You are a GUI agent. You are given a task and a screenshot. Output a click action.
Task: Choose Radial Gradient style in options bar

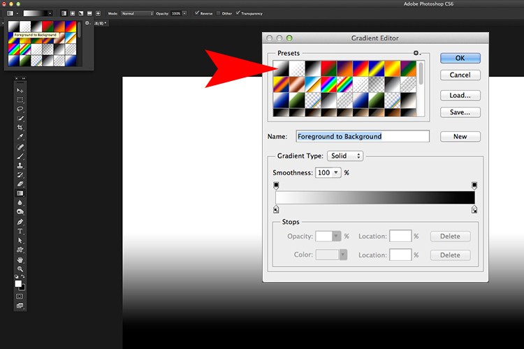[73, 13]
